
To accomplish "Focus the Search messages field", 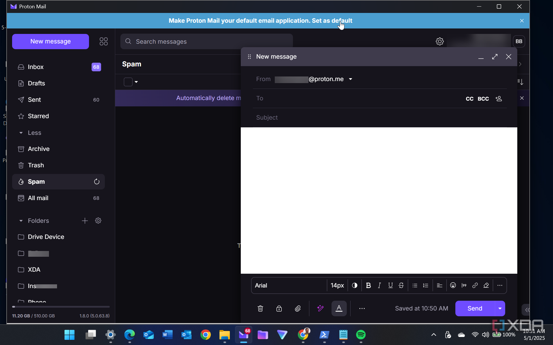I will (x=207, y=42).
